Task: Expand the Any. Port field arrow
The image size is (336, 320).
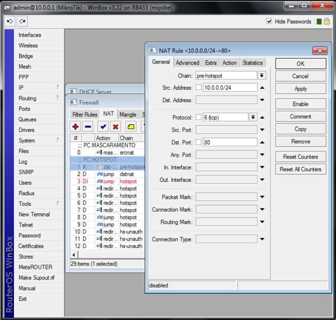Action: 262,155
